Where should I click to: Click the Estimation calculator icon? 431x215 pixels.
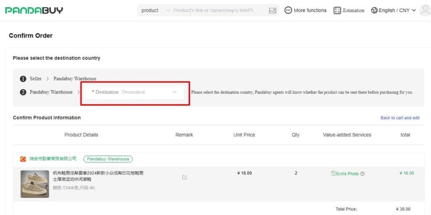[337, 10]
